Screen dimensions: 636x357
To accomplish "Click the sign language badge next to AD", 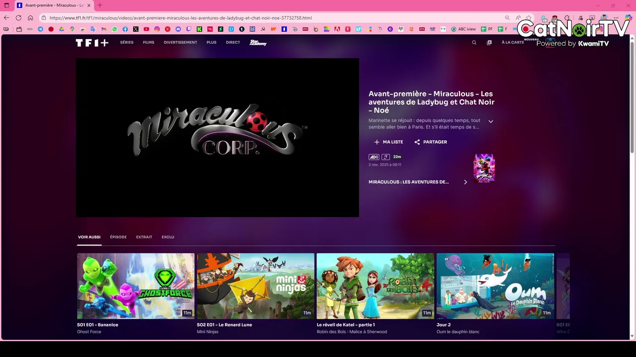I will point(386,157).
